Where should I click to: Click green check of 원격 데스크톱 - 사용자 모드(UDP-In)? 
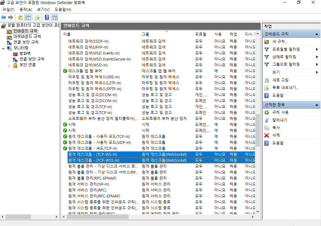[65, 142]
